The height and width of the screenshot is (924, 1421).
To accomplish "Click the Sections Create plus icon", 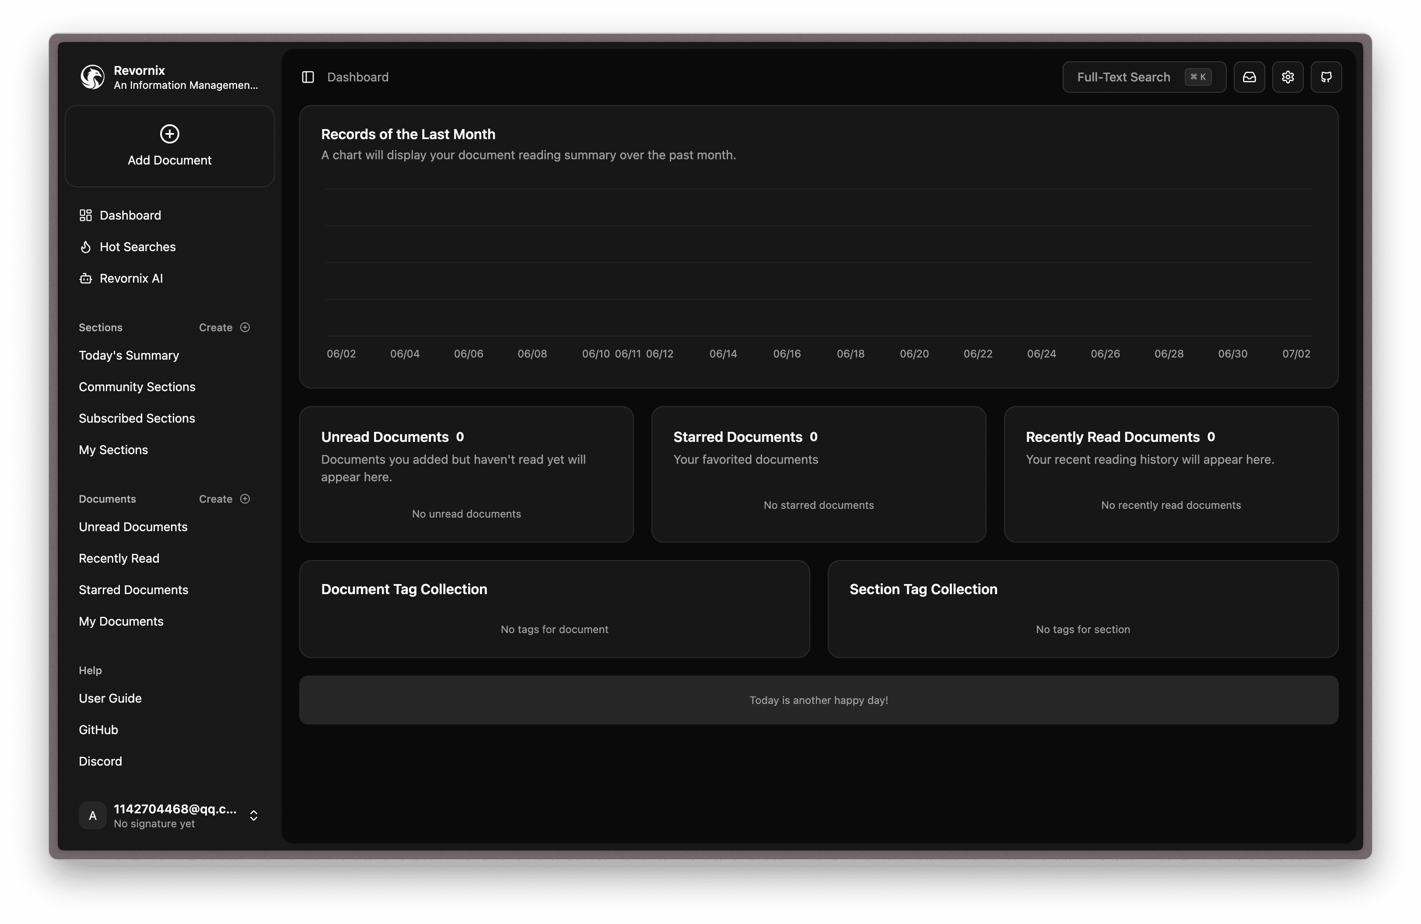I will click(245, 327).
